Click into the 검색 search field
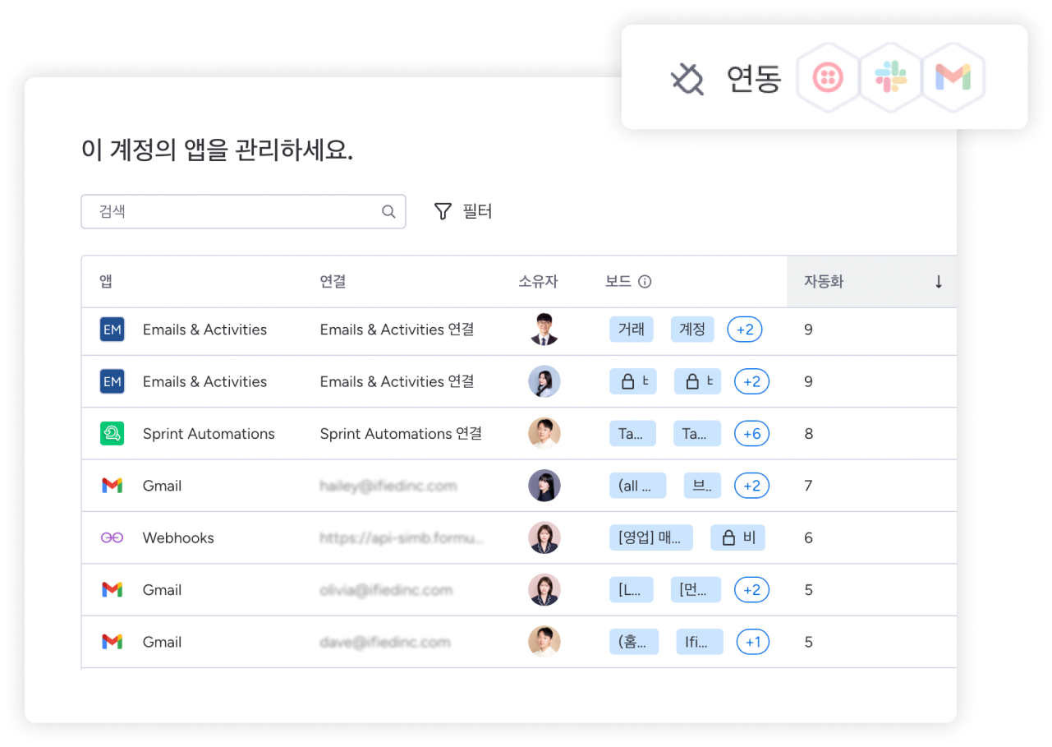Image resolution: width=1052 pixels, height=747 pixels. 243,212
